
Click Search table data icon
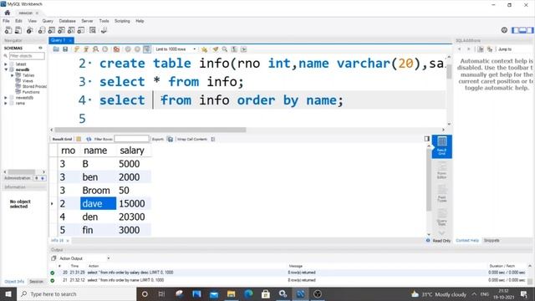tap(93, 30)
